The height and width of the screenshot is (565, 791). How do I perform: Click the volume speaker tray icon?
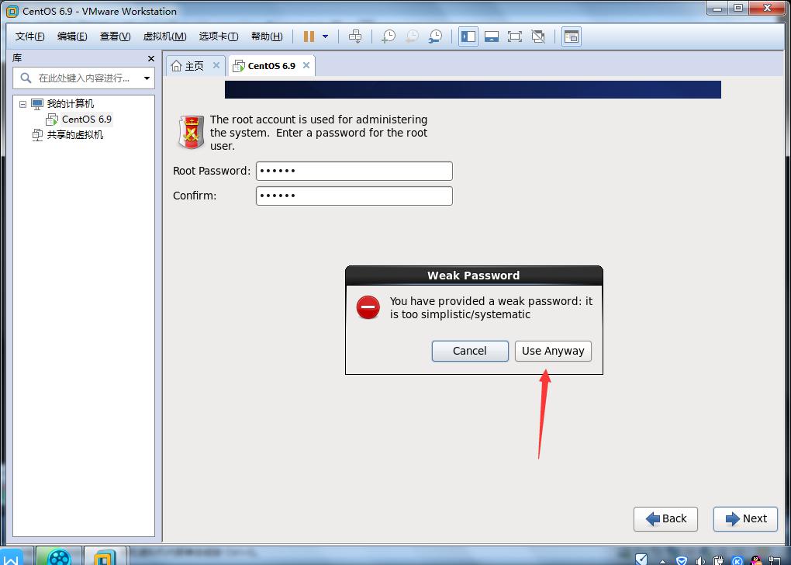tap(700, 560)
